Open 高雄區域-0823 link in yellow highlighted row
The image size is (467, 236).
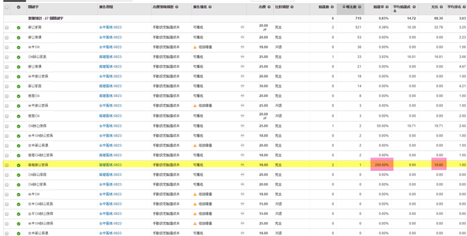tap(110, 165)
